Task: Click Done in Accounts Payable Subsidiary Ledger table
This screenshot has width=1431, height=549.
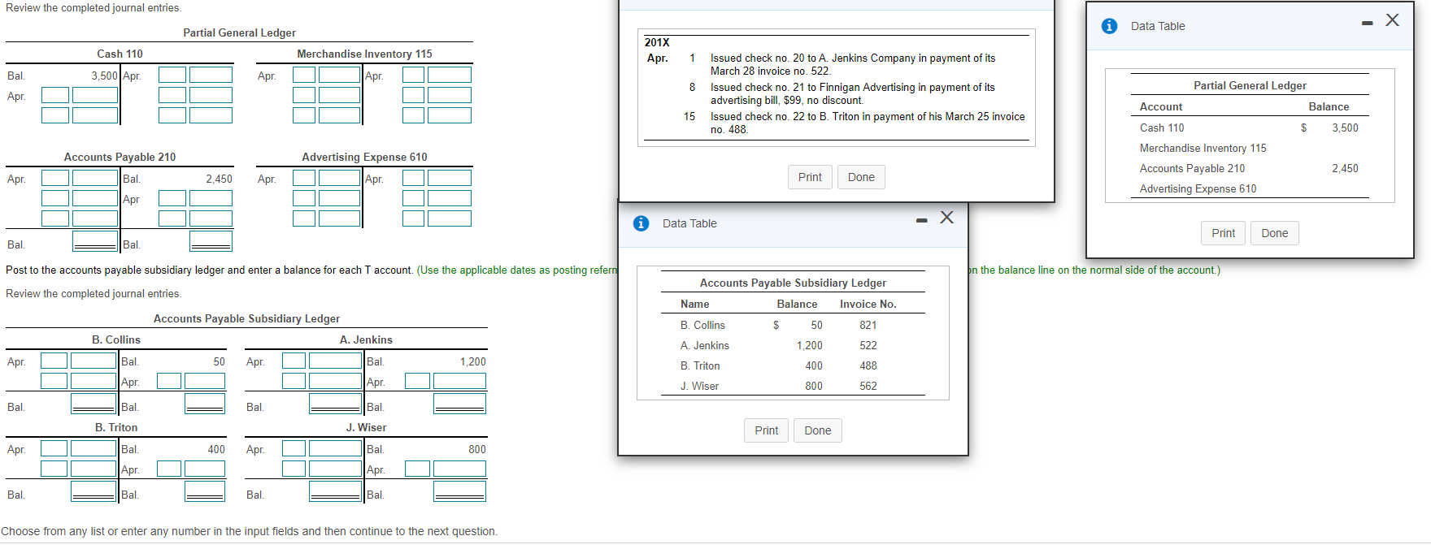Action: [817, 430]
